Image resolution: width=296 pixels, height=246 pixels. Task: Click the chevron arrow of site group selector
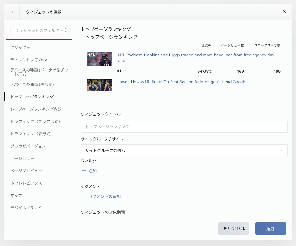coord(281,150)
